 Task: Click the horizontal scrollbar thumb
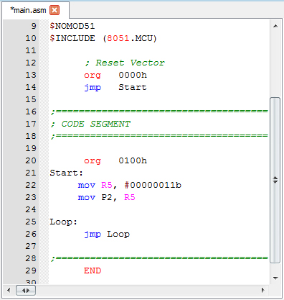(x=26, y=291)
